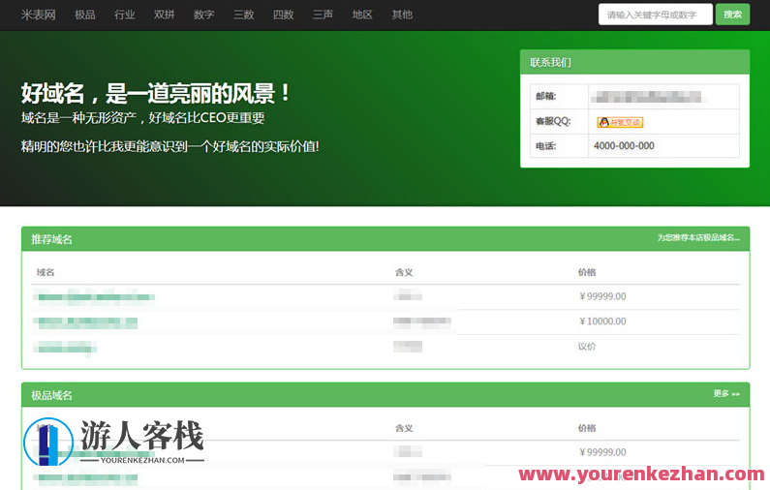Viewport: 770px width, 490px height.
Task: Click the 极品域名 panel heading
Action: 51,395
